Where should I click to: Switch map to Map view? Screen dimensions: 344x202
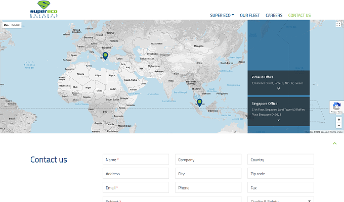click(x=6, y=25)
